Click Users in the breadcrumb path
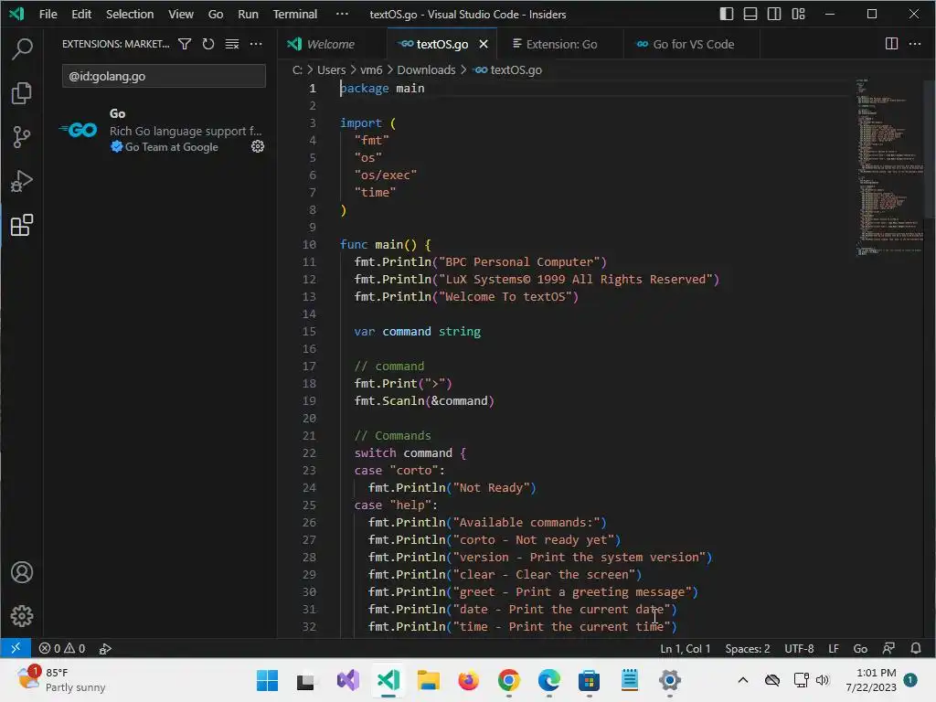The image size is (936, 702). 331,69
